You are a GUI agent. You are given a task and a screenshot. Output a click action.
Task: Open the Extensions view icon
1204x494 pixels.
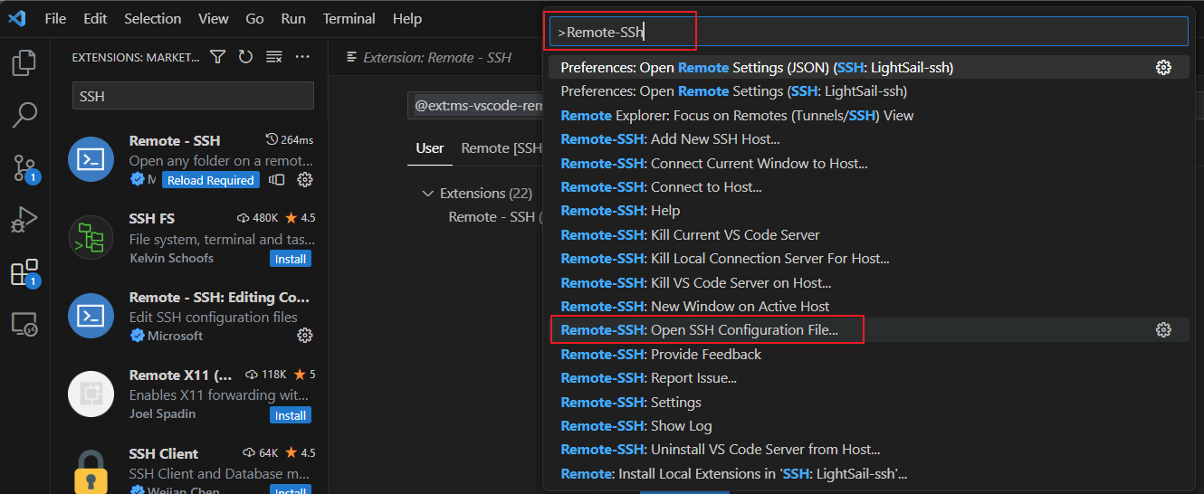24,272
